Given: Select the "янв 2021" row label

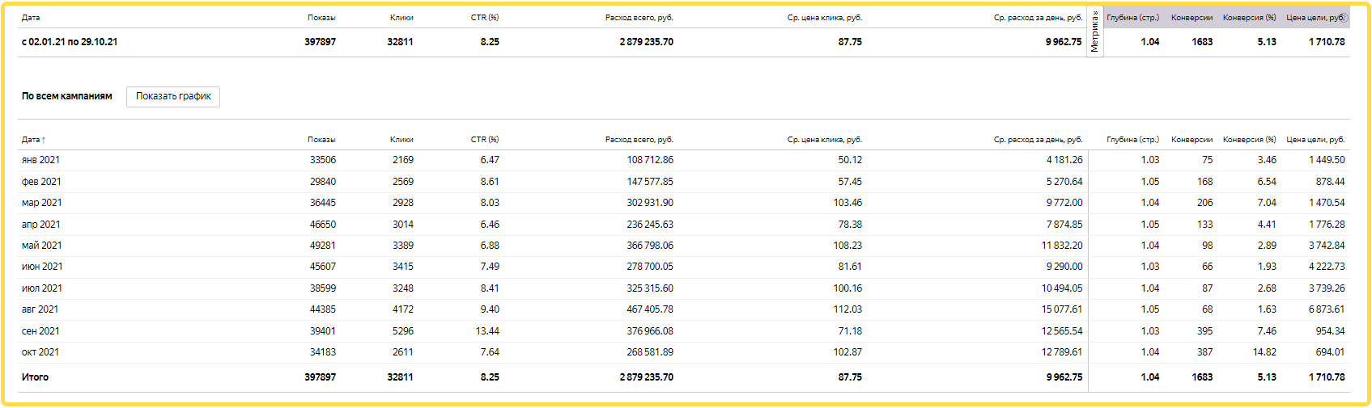Looking at the screenshot, I should pos(40,160).
